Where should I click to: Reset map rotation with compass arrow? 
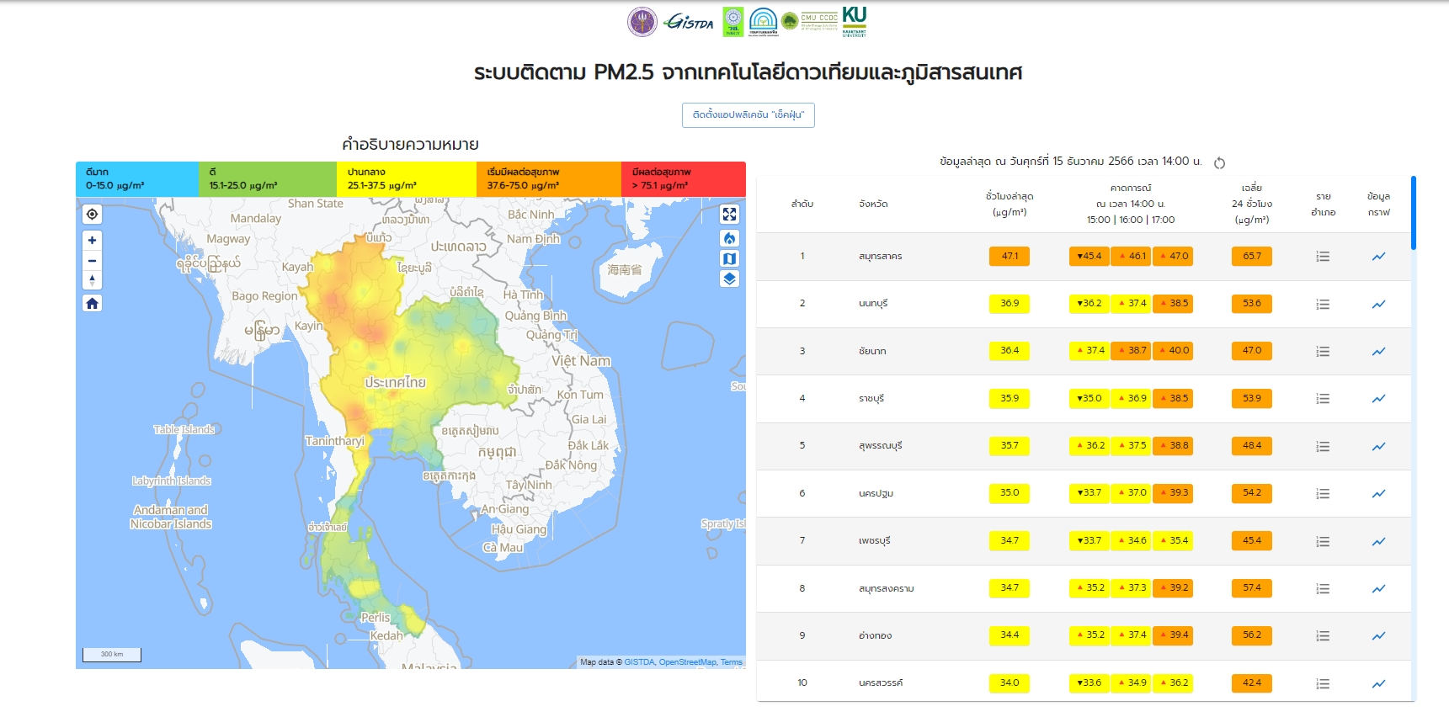pos(93,280)
